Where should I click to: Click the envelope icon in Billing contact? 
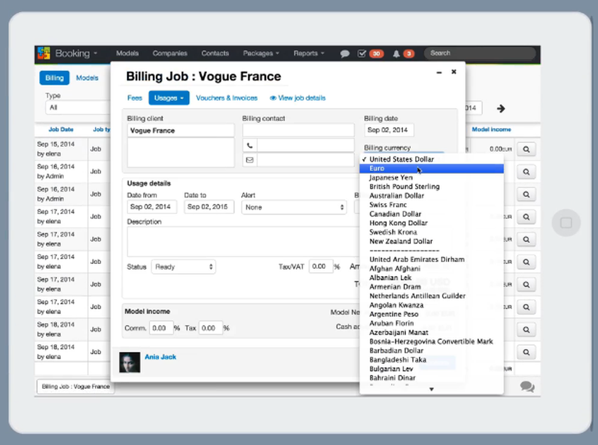click(x=250, y=159)
